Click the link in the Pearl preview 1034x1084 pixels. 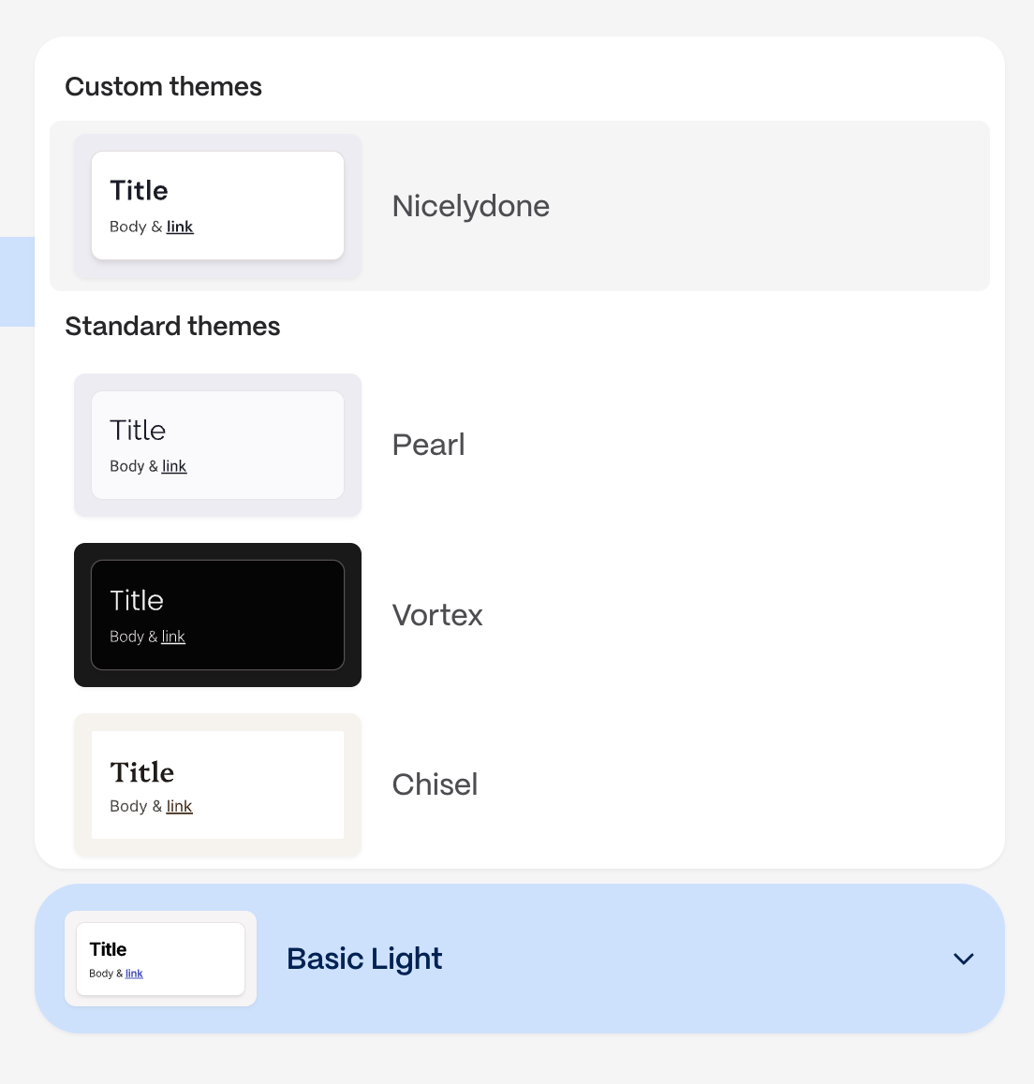(x=174, y=466)
